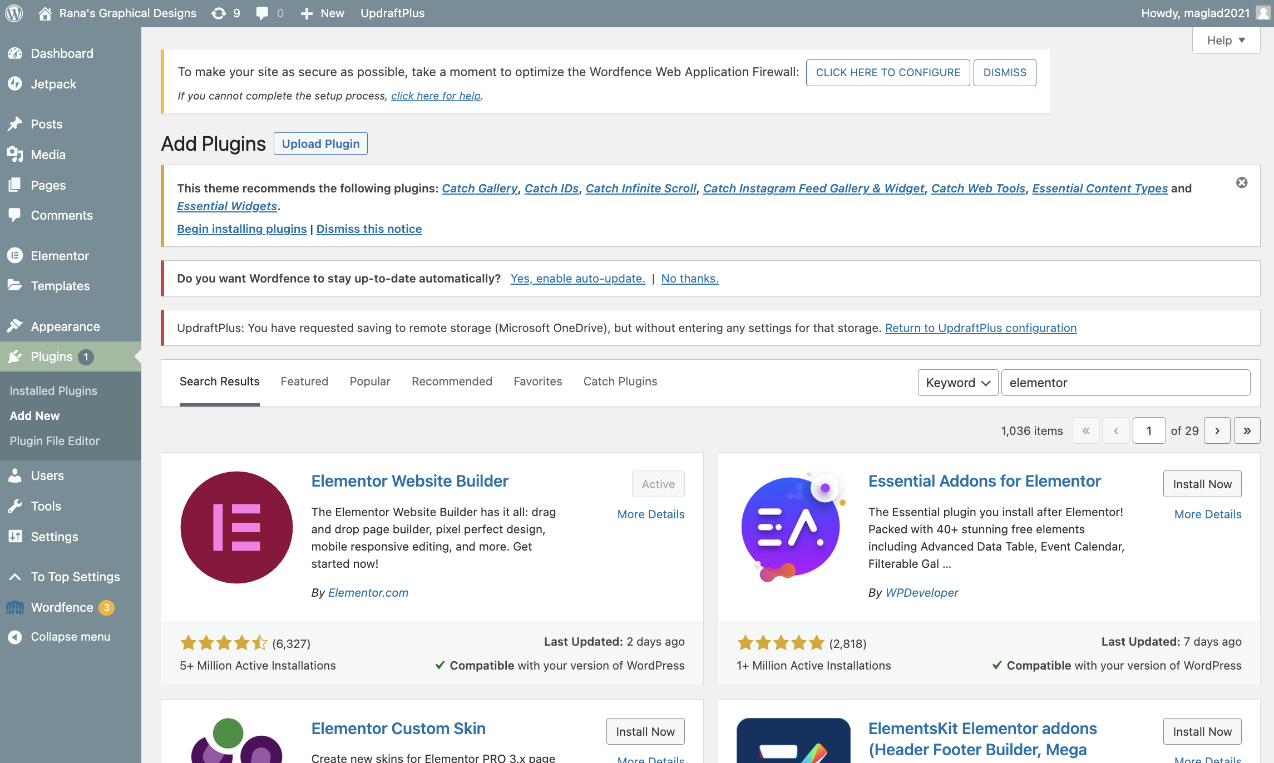The width and height of the screenshot is (1274, 763).
Task: Open the updates icon showing 9
Action: pyautogui.click(x=219, y=13)
